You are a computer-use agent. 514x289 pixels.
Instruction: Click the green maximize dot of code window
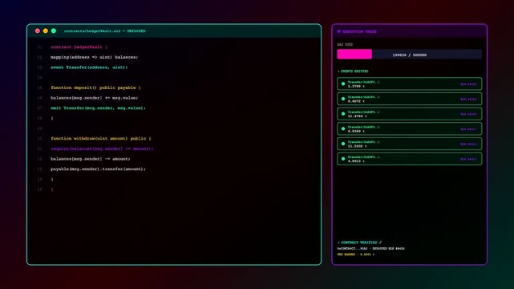54,31
